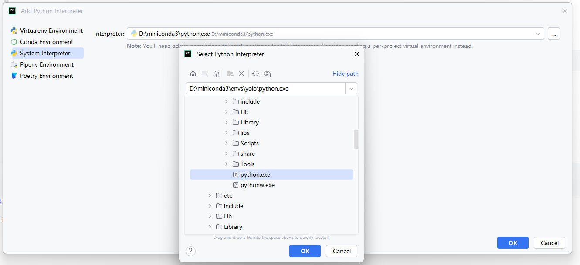Screen dimensions: 580x265
Task: Click Virtualenv Environment icon in sidebar
Action: pos(14,30)
